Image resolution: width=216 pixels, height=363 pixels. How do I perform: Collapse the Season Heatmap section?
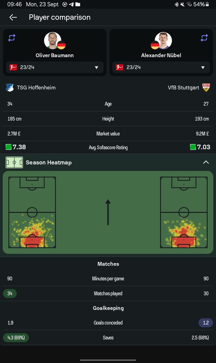[x=206, y=162]
